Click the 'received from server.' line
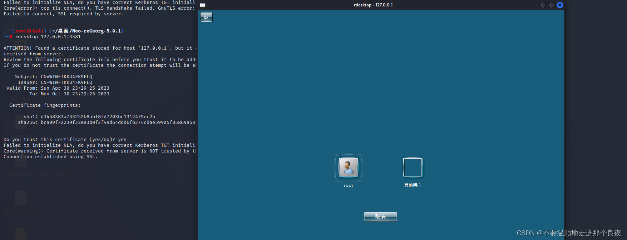627x240 pixels. click(34, 54)
